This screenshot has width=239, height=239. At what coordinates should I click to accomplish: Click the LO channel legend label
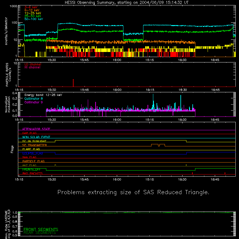click(x=33, y=64)
